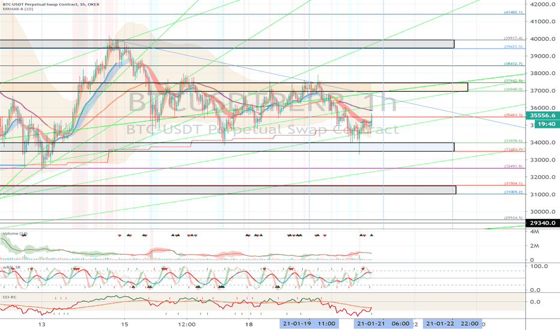Select the black 29340.0 price label

coord(543,223)
